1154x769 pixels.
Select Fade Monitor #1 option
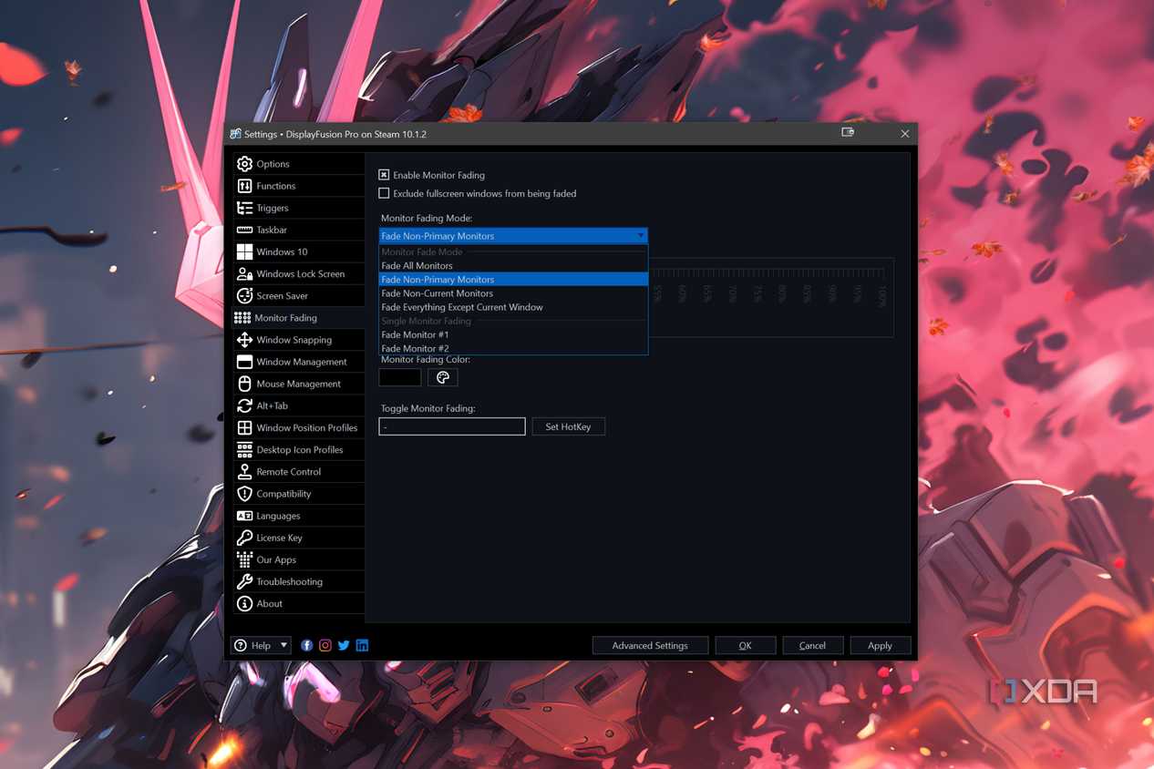click(x=513, y=334)
